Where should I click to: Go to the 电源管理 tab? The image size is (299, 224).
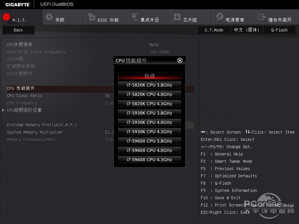click(x=235, y=17)
